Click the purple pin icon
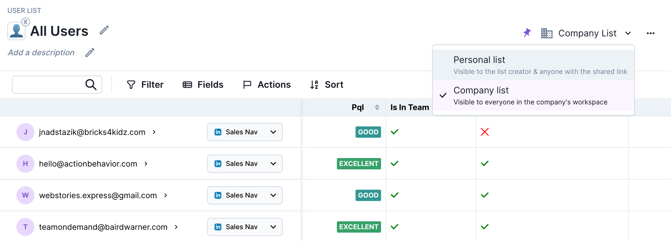671x241 pixels. [527, 33]
